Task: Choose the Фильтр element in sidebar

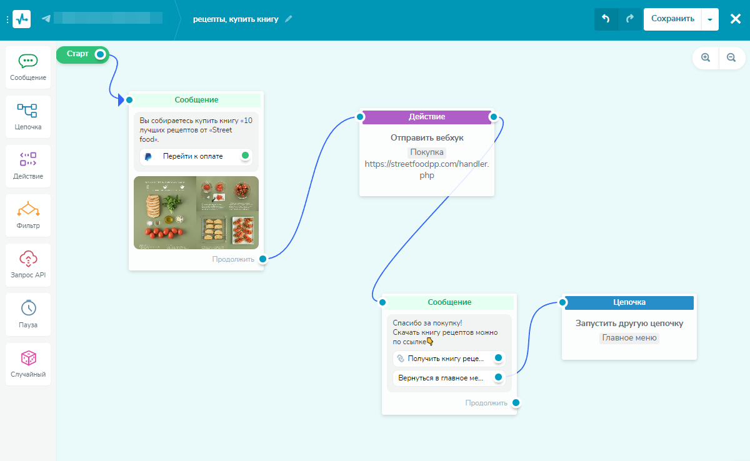Action: point(28,216)
